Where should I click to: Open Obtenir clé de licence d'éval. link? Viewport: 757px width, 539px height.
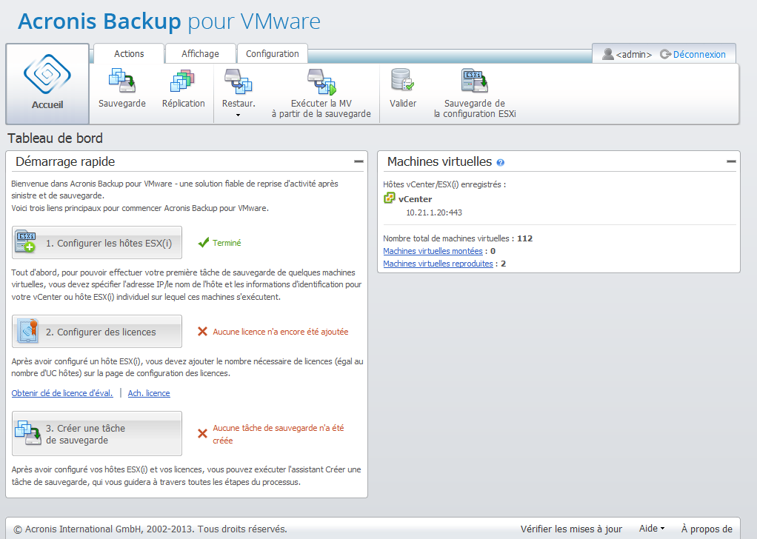pos(62,393)
